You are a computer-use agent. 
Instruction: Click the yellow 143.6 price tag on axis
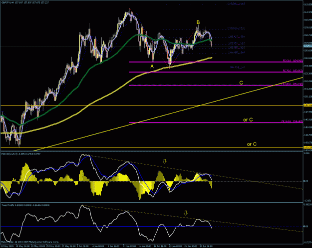coord(308,147)
